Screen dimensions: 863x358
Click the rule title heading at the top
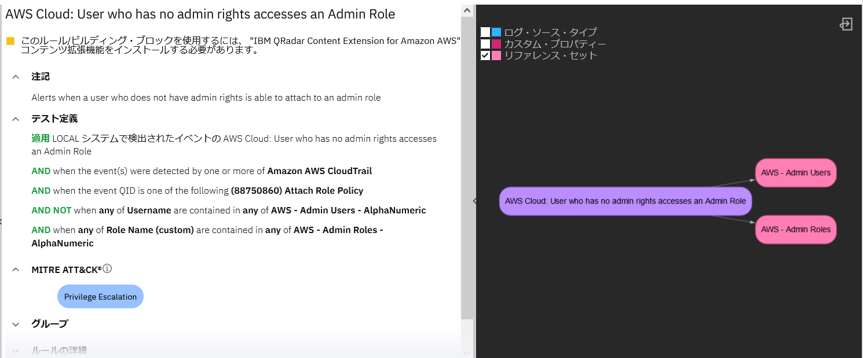point(200,14)
